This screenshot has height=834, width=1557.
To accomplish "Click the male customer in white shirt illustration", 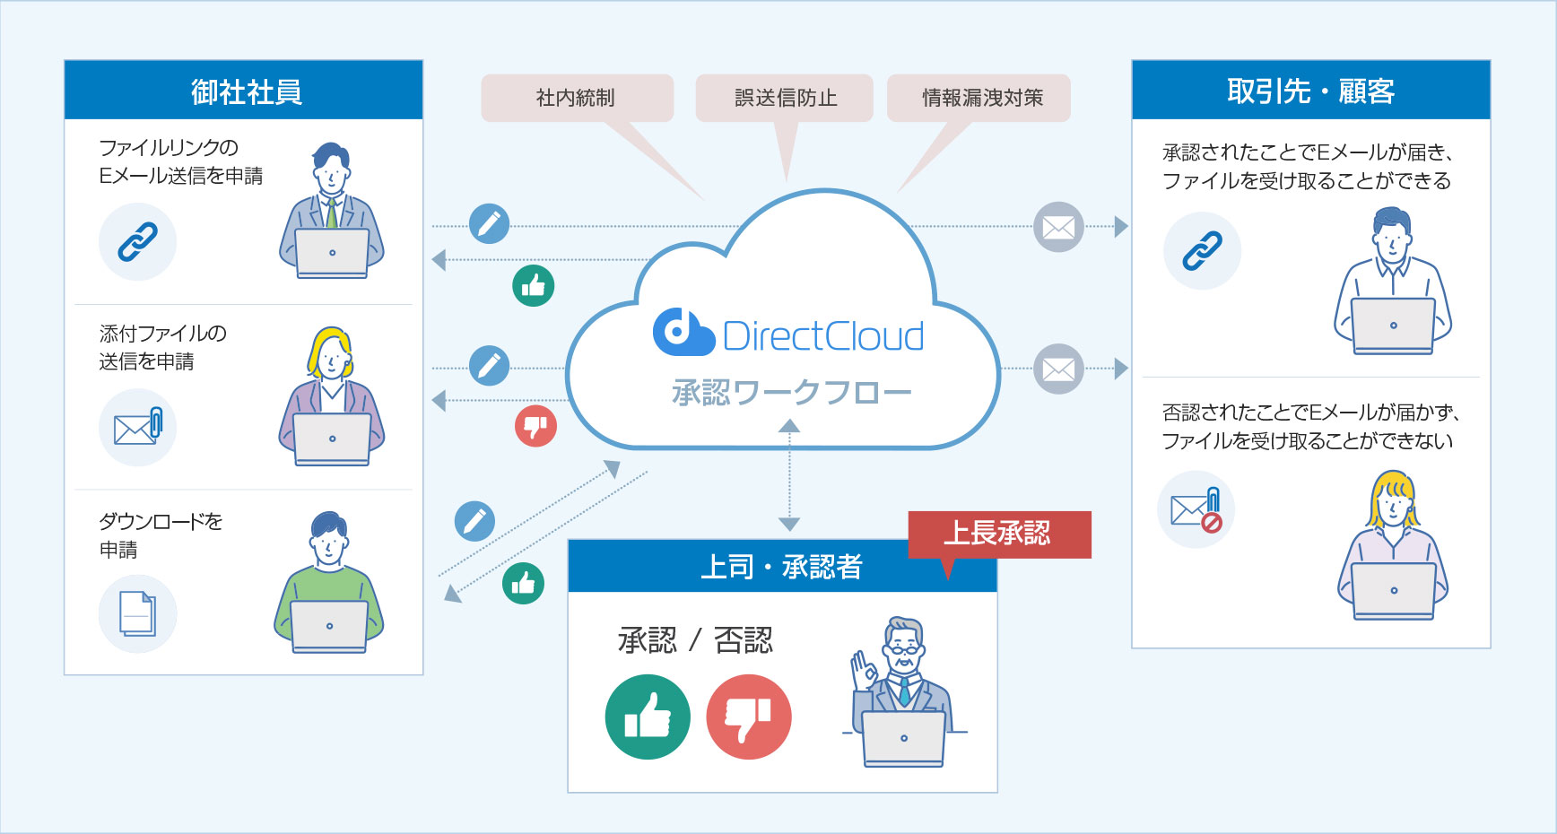I will tap(1393, 282).
